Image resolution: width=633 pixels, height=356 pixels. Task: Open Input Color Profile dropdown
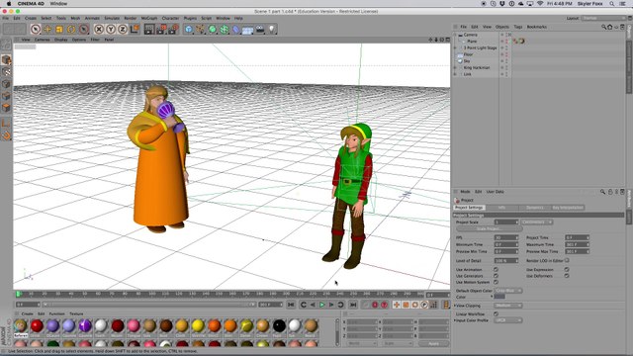pos(508,320)
